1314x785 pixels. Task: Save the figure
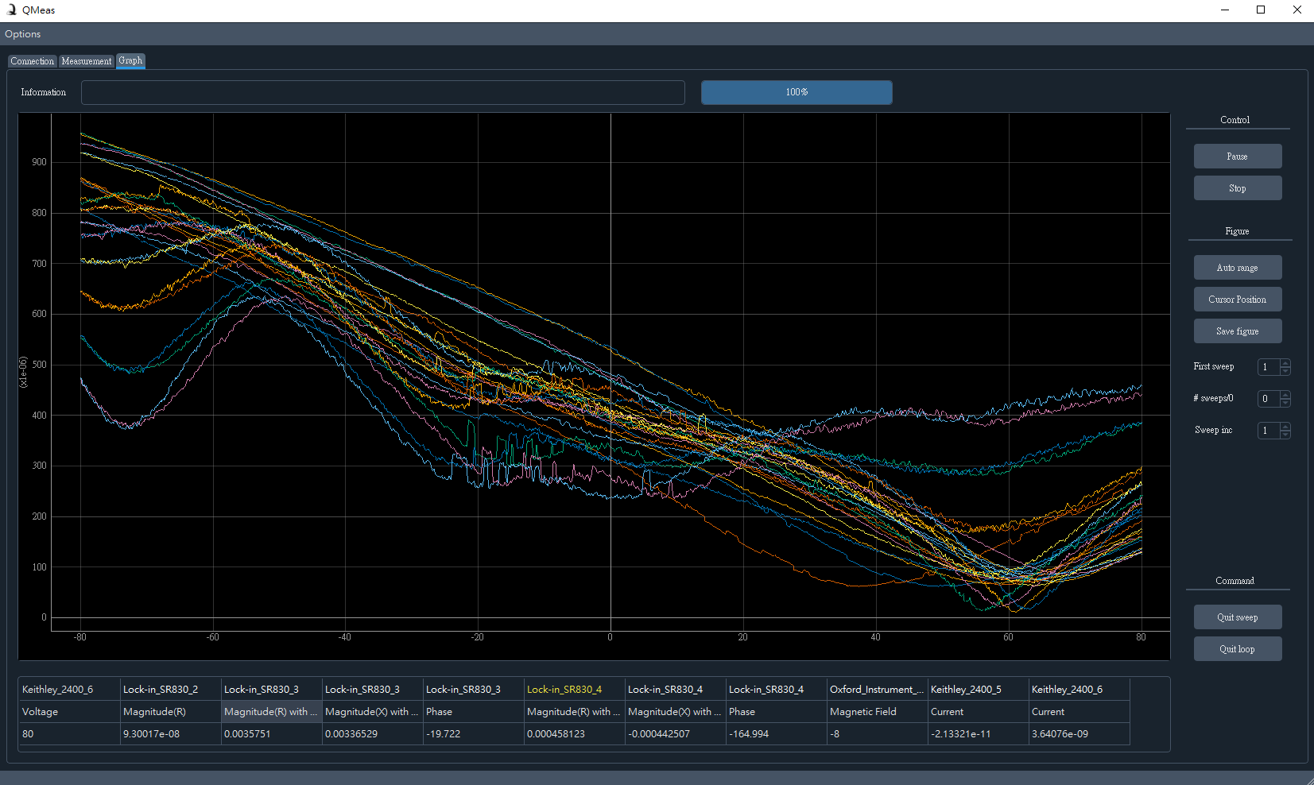coord(1237,331)
